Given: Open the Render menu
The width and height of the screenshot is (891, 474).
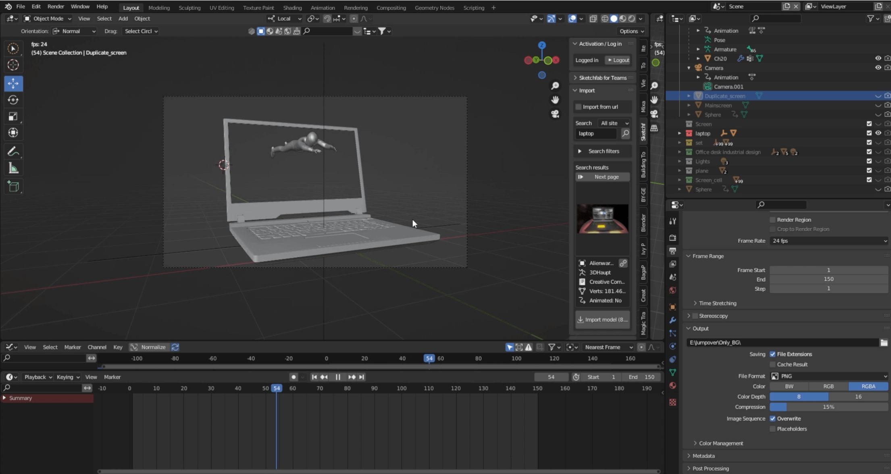Looking at the screenshot, I should 55,6.
